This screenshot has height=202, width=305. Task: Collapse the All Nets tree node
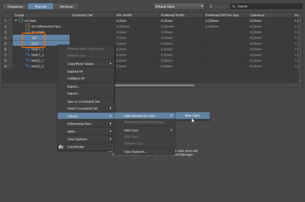pyautogui.click(x=16, y=21)
